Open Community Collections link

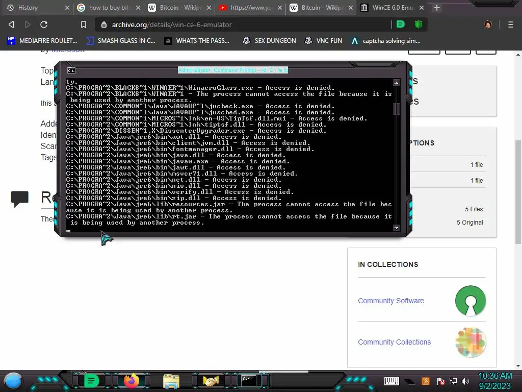(x=394, y=342)
